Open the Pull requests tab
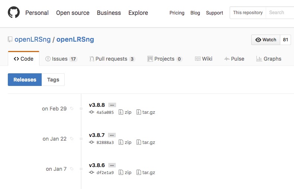 (x=112, y=59)
